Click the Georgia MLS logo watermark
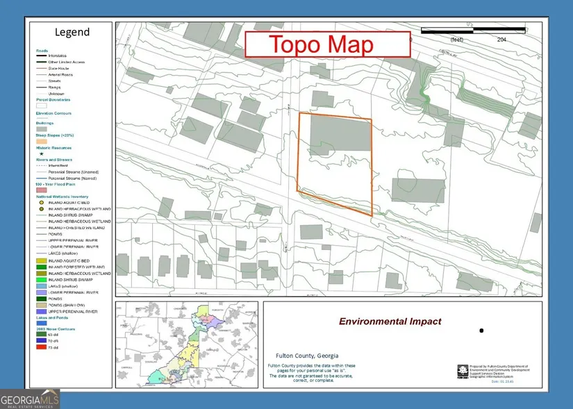The image size is (573, 409). point(30,399)
